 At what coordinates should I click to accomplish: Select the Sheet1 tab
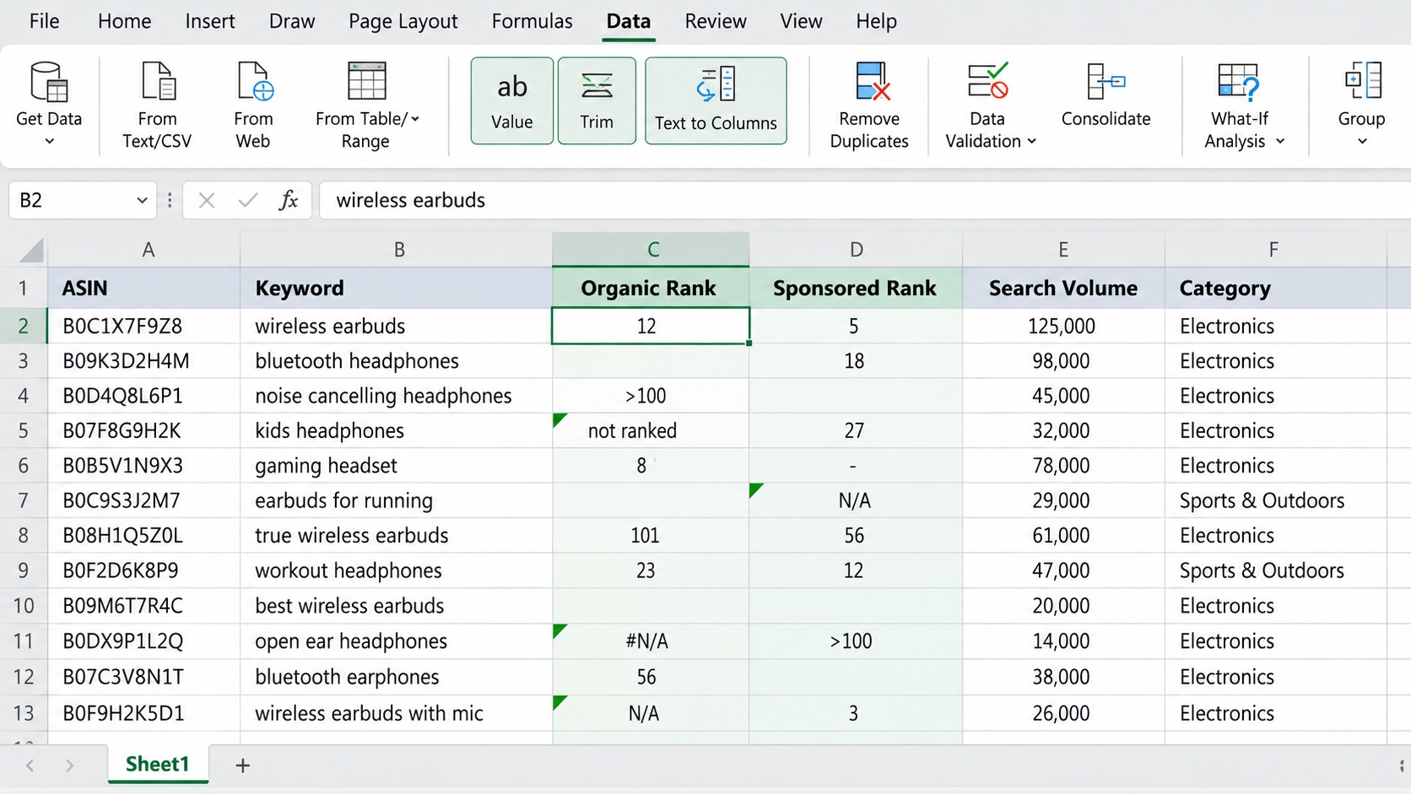(x=158, y=764)
